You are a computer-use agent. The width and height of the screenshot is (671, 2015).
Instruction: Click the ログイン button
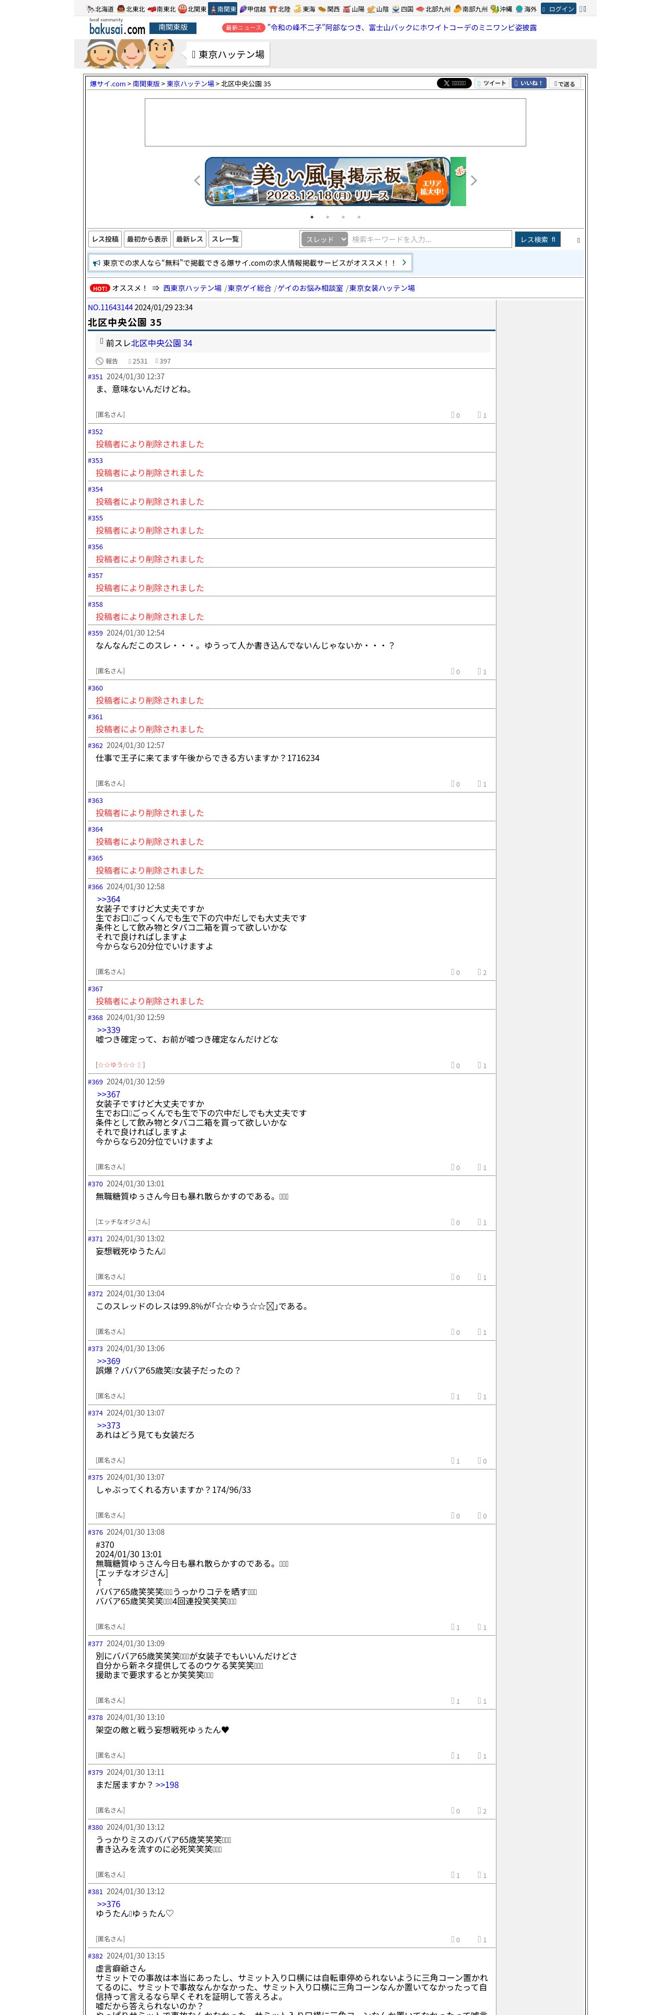559,9
